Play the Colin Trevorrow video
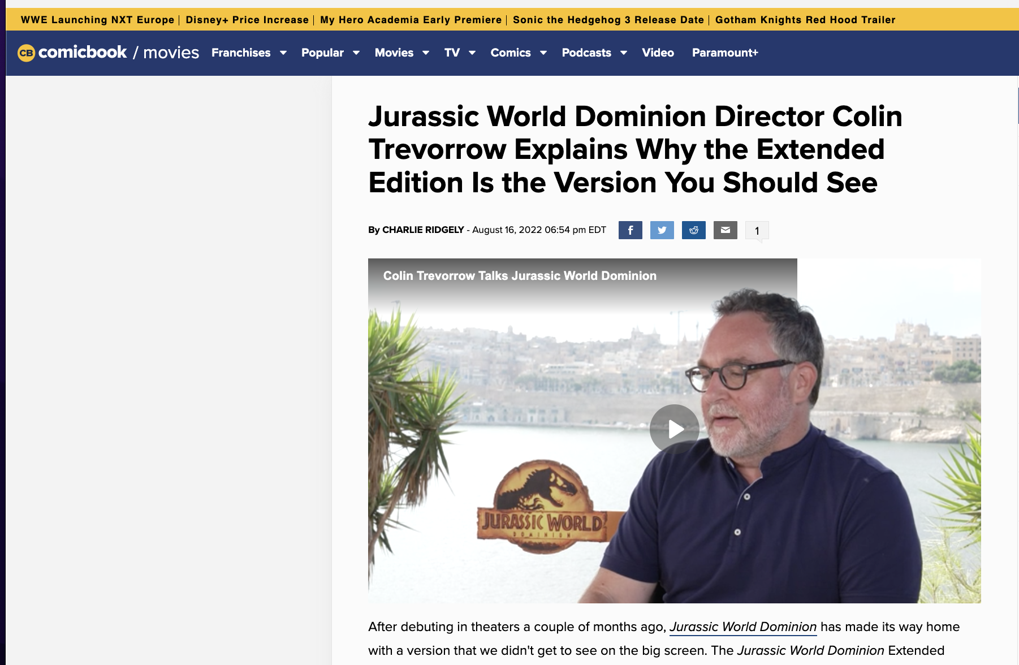This screenshot has width=1019, height=665. pos(674,429)
